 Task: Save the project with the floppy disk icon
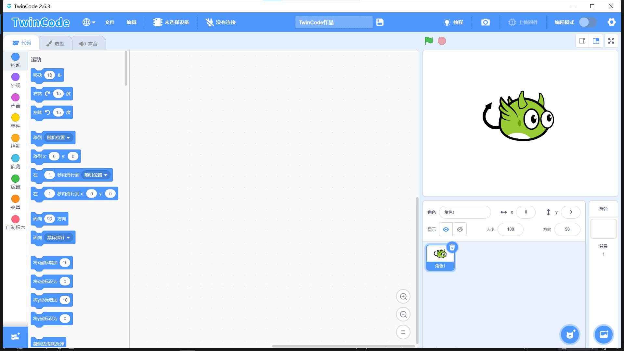click(380, 22)
